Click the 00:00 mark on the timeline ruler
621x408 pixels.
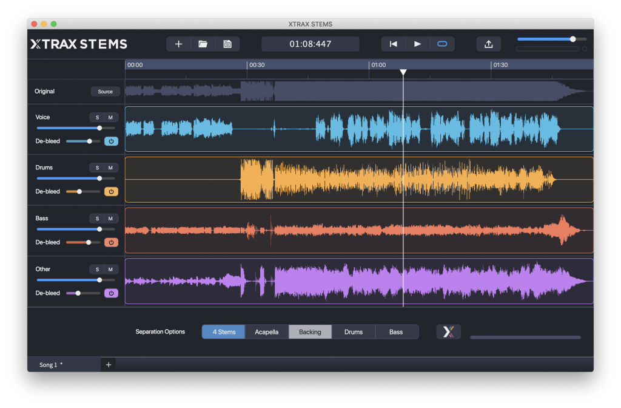(135, 65)
